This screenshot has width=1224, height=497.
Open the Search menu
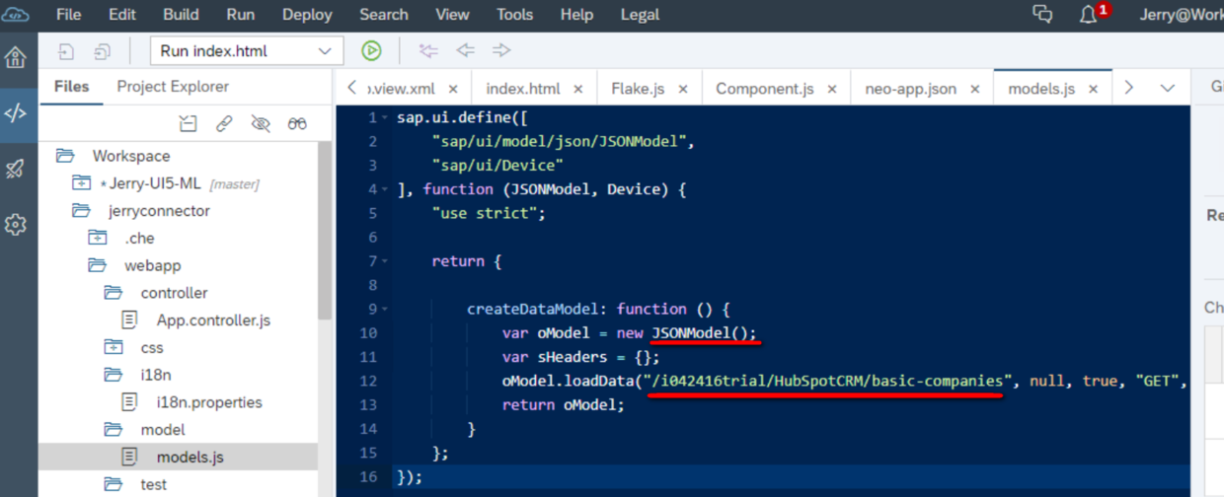(384, 15)
